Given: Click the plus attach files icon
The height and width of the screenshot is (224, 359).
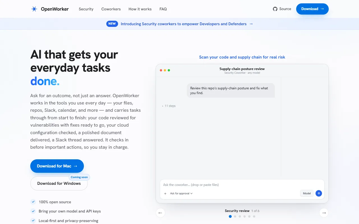Looking at the screenshot, I should click(165, 193).
